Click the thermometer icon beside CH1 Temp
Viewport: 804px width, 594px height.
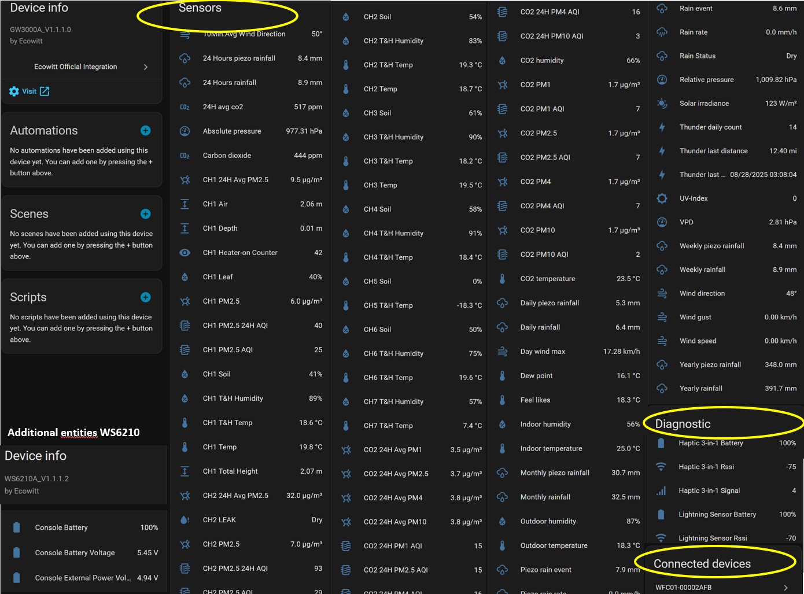[185, 447]
